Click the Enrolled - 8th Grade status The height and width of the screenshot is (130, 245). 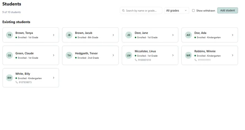click(88, 38)
